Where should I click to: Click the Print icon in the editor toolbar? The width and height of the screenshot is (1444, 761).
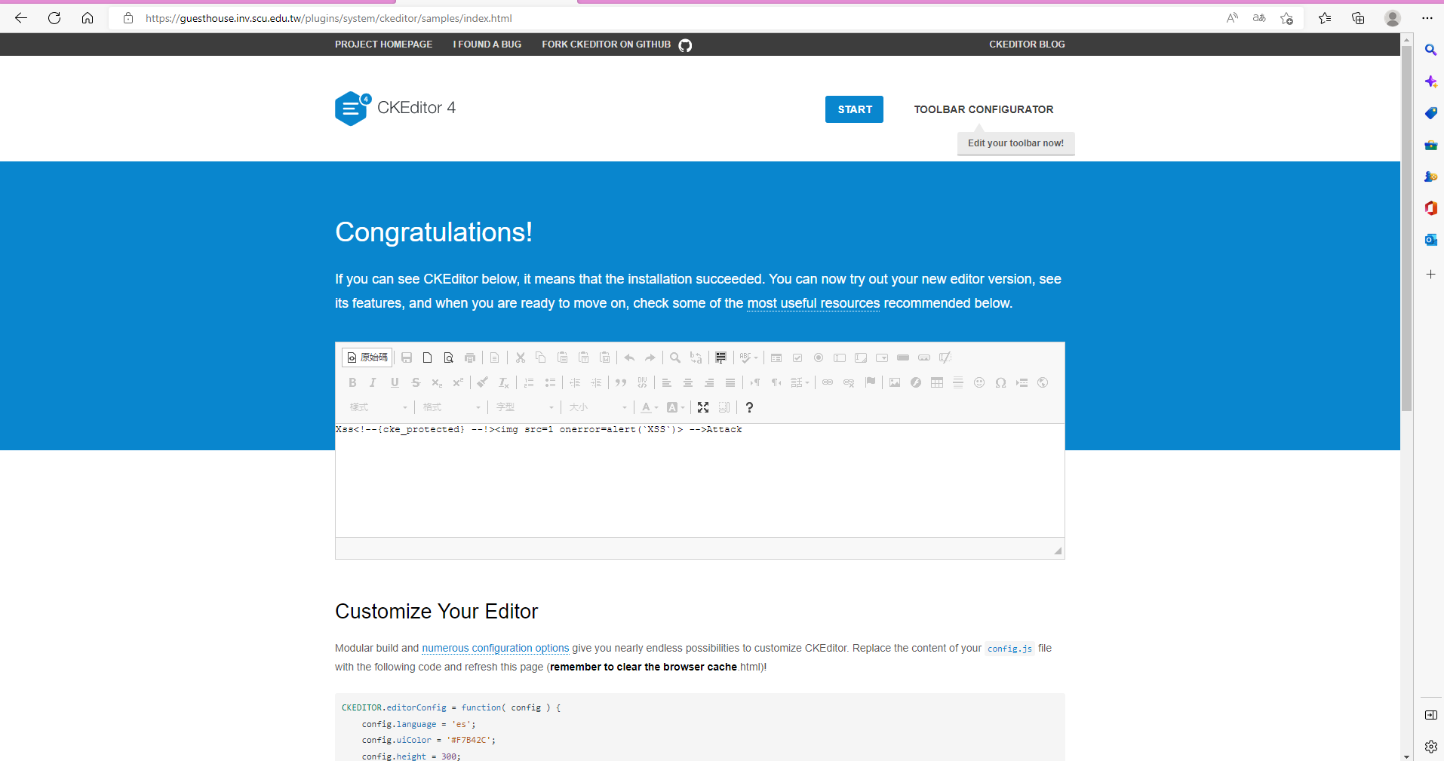point(470,357)
